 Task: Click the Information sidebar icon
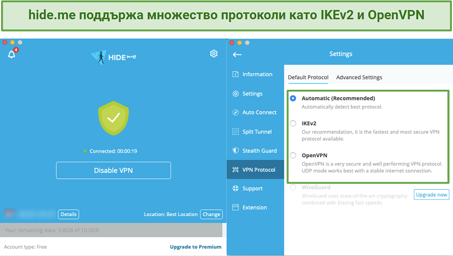tap(235, 75)
